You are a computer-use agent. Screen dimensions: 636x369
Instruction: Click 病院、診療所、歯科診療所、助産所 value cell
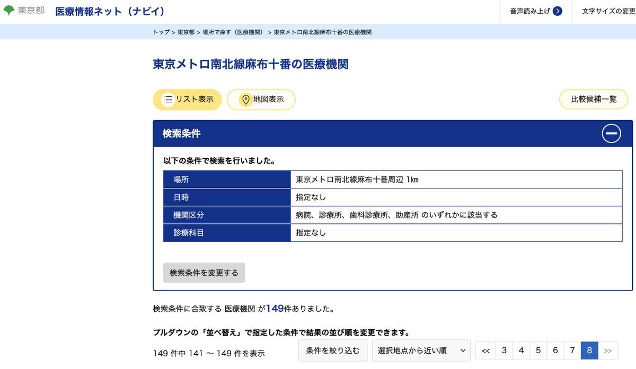[x=456, y=215]
